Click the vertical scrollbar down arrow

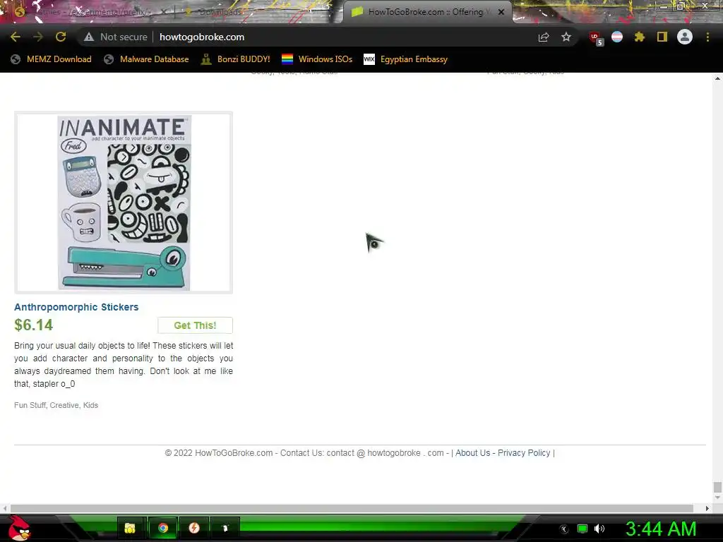click(x=717, y=498)
